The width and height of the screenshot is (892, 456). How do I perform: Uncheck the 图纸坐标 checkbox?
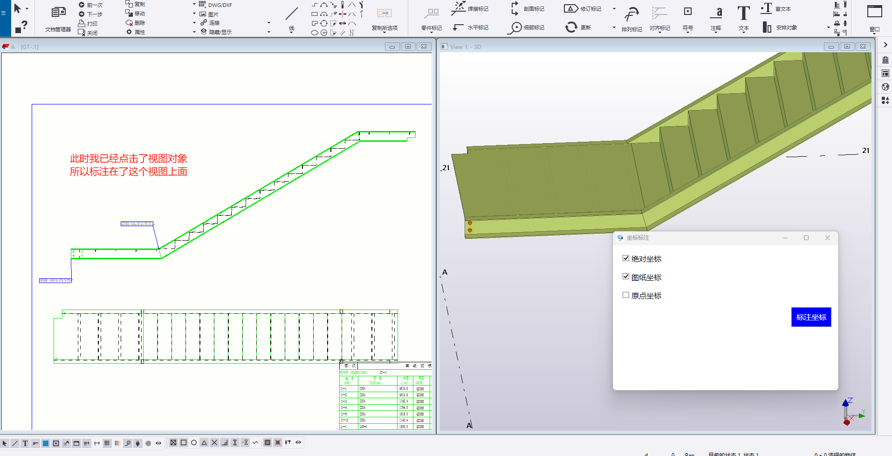[626, 276]
